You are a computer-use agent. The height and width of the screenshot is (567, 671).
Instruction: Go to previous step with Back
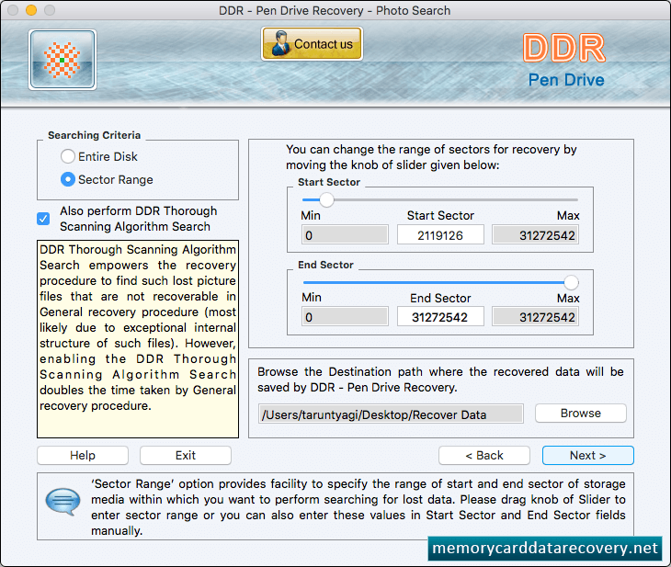[x=484, y=455]
